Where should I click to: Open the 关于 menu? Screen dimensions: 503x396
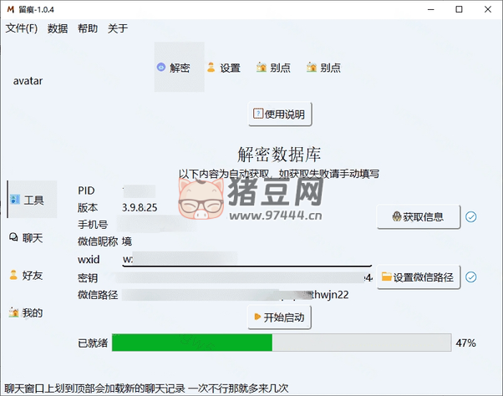(x=118, y=28)
